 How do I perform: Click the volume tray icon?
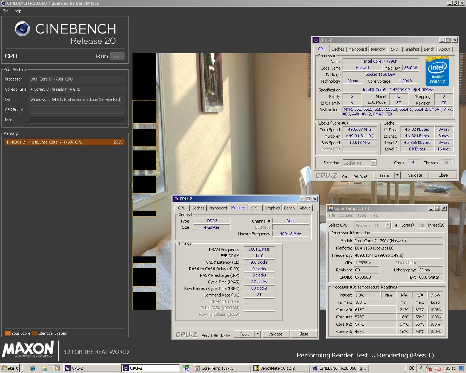438,368
